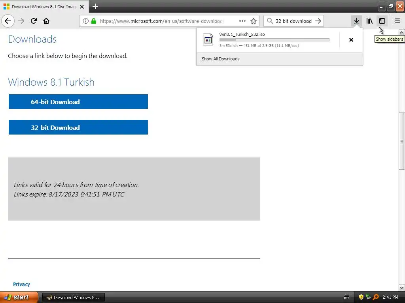Click the 64-bit Download button
The height and width of the screenshot is (303, 405).
pyautogui.click(x=78, y=101)
